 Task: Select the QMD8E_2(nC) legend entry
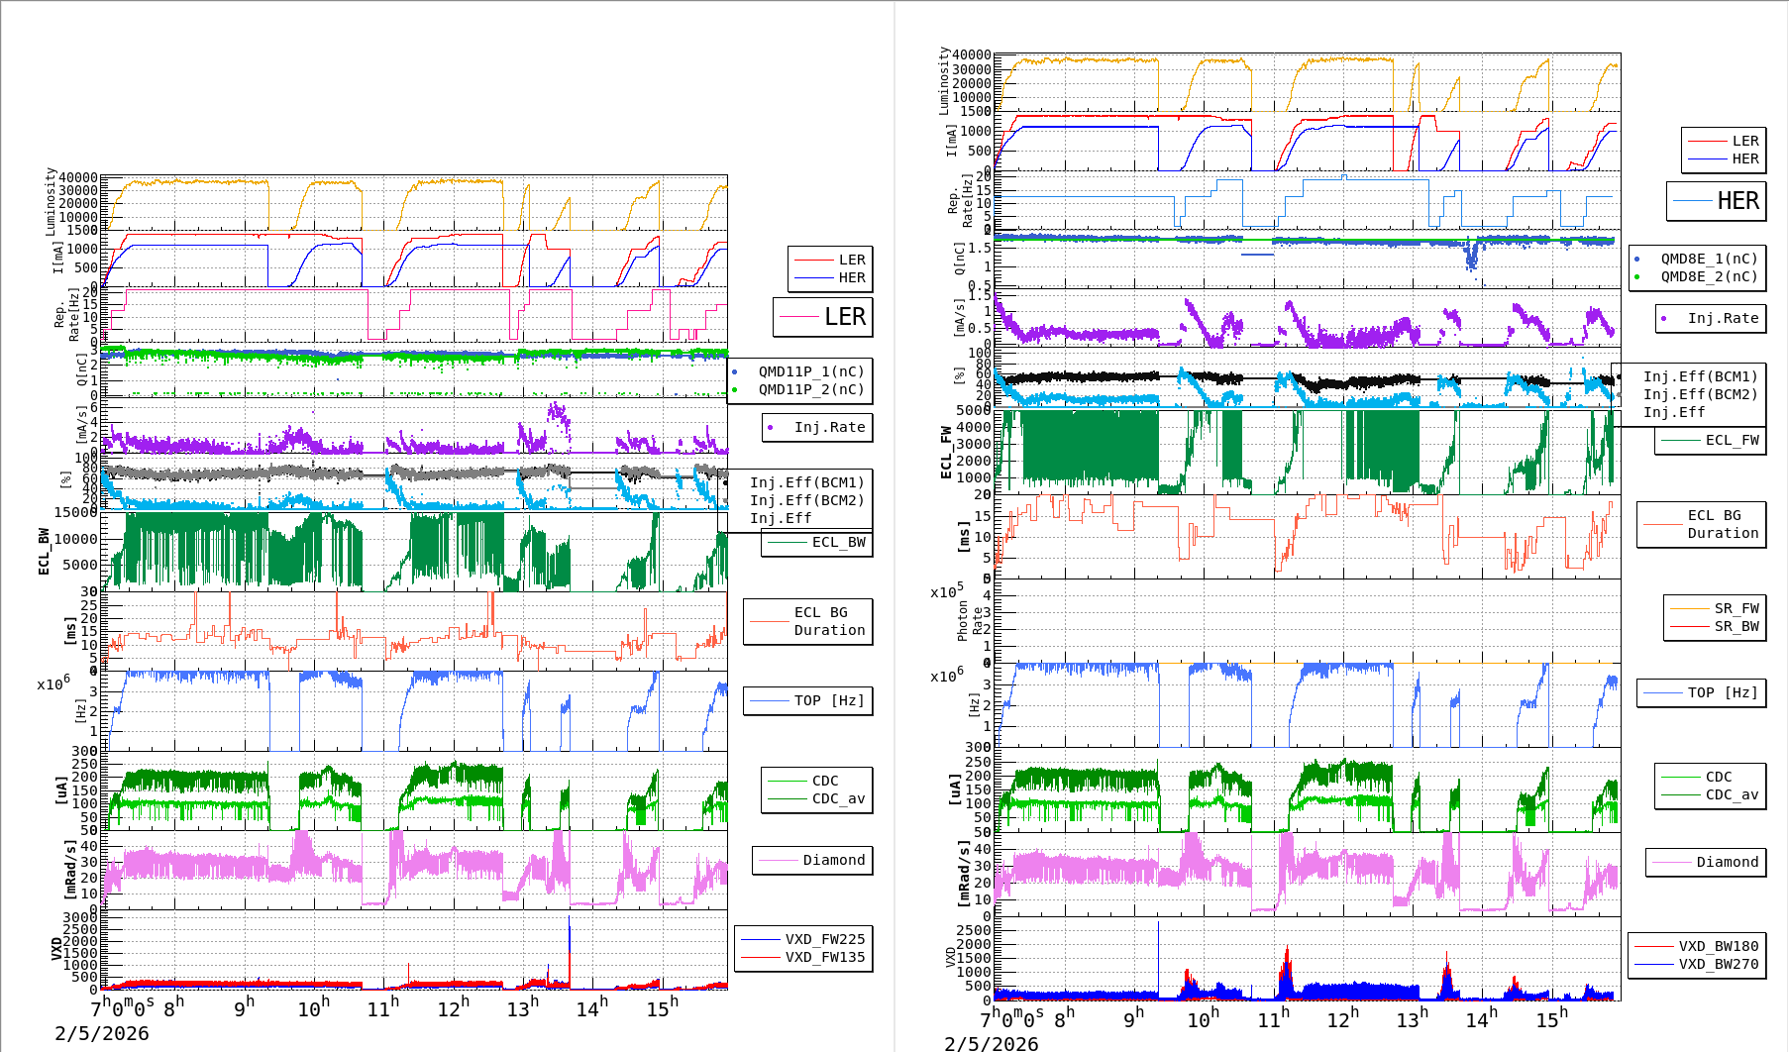1696,276
